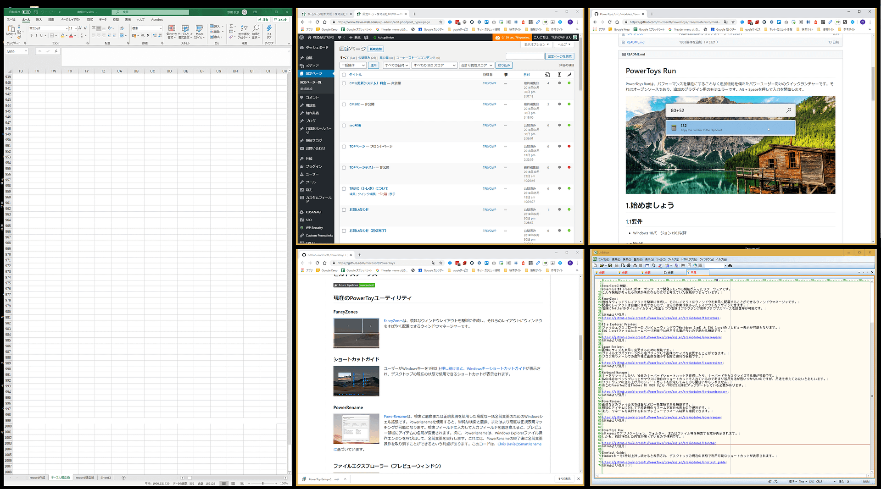Click the 固定ページを検索 button

[560, 56]
